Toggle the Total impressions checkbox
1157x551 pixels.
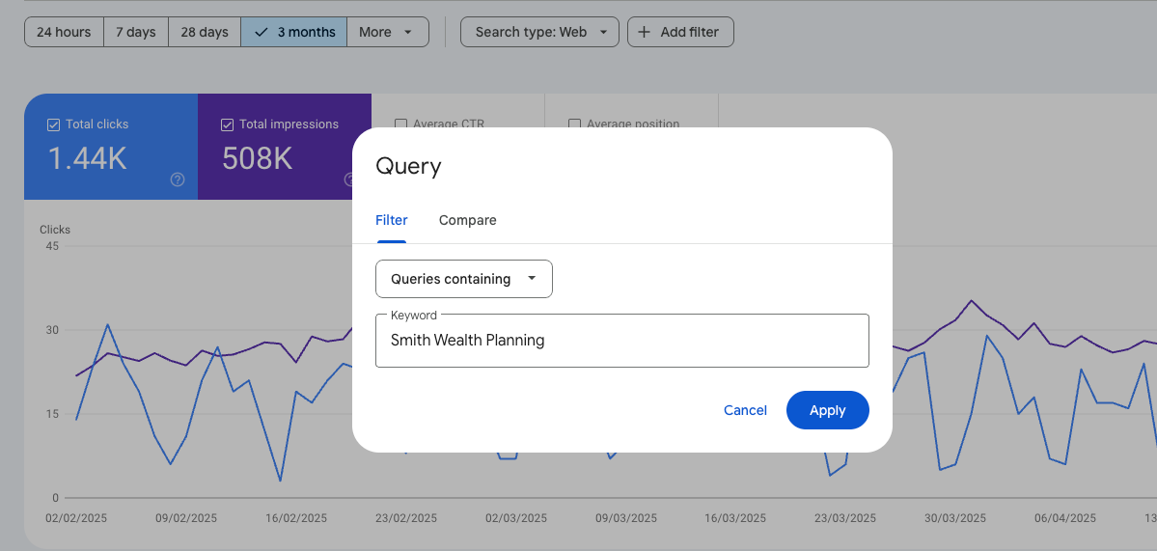coord(228,124)
